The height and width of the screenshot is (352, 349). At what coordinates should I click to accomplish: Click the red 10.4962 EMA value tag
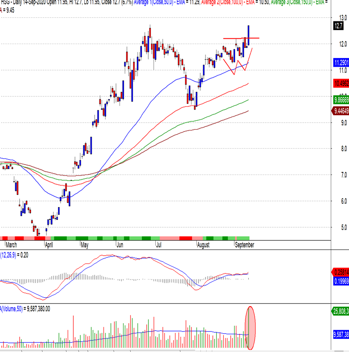click(x=340, y=82)
